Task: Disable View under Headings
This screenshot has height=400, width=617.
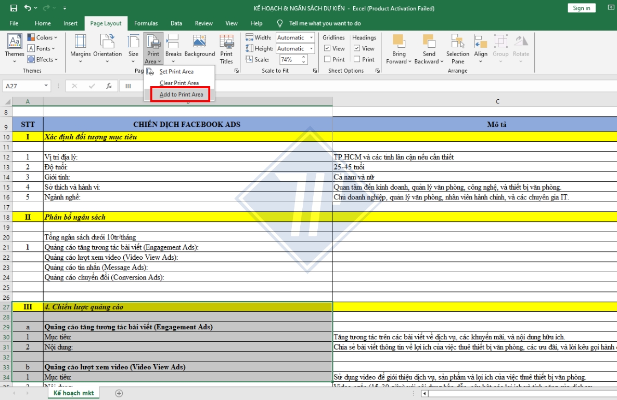Action: 356,48
